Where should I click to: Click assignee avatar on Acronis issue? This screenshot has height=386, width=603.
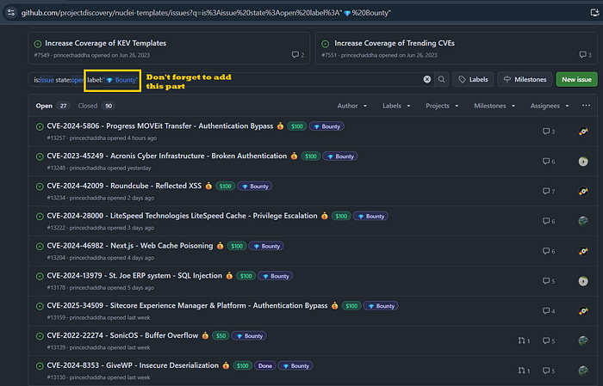(583, 162)
